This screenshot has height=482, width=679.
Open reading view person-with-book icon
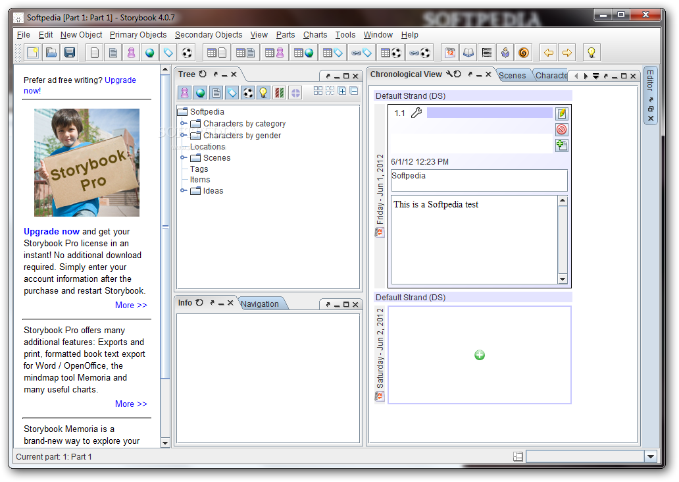point(505,53)
